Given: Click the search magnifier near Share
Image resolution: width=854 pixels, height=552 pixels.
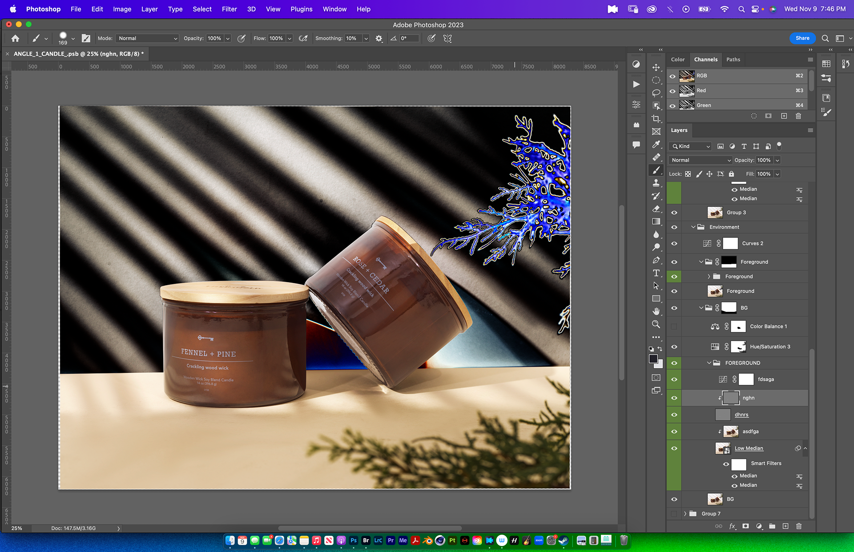Looking at the screenshot, I should point(825,38).
